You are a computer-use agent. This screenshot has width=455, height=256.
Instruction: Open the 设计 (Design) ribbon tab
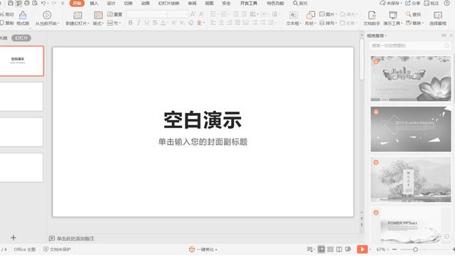click(111, 3)
